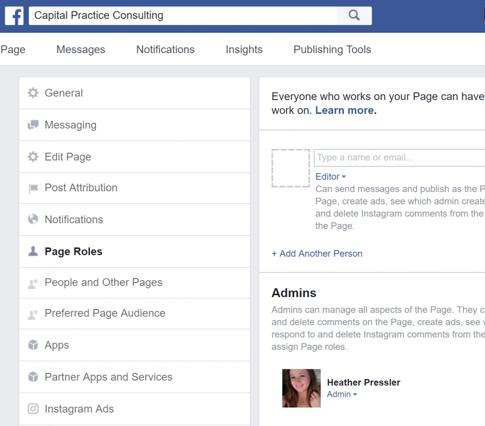Click the Instagram Ads camera icon
The width and height of the screenshot is (485, 426).
[x=33, y=408]
